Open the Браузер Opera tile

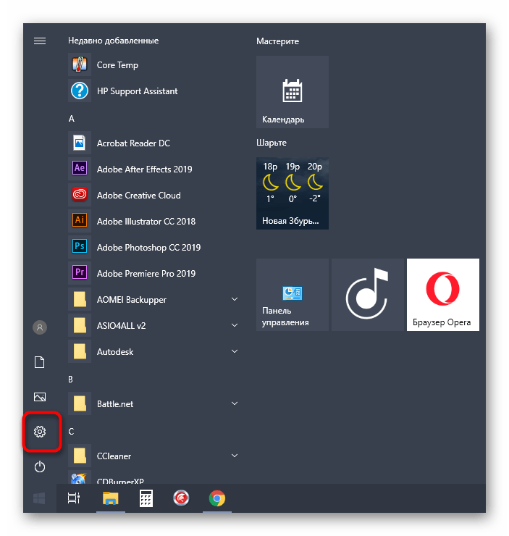pos(442,295)
